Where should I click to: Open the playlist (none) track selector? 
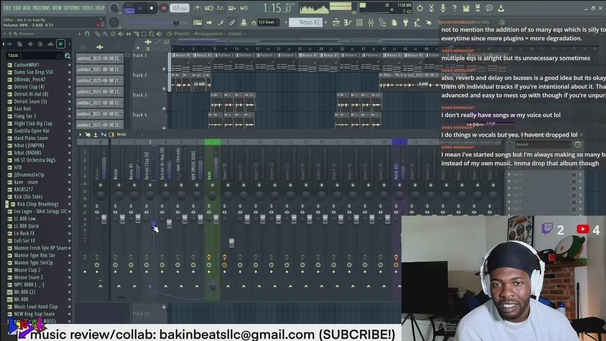tap(235, 34)
